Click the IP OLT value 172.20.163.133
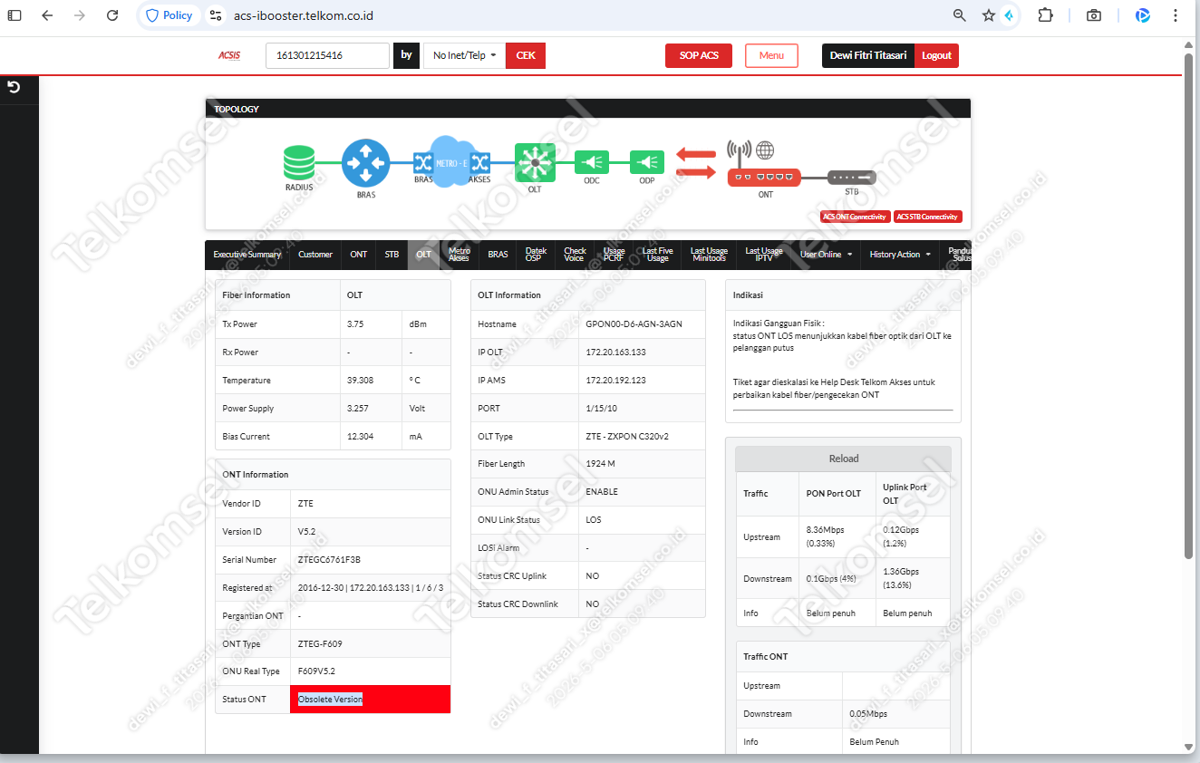The image size is (1200, 763). pyautogui.click(x=616, y=353)
